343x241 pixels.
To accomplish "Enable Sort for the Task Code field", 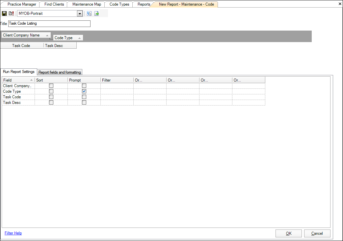I will 51,97.
